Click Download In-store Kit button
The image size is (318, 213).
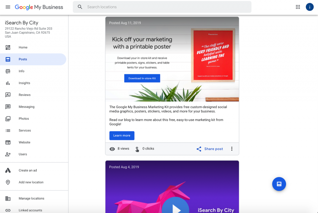[142, 78]
